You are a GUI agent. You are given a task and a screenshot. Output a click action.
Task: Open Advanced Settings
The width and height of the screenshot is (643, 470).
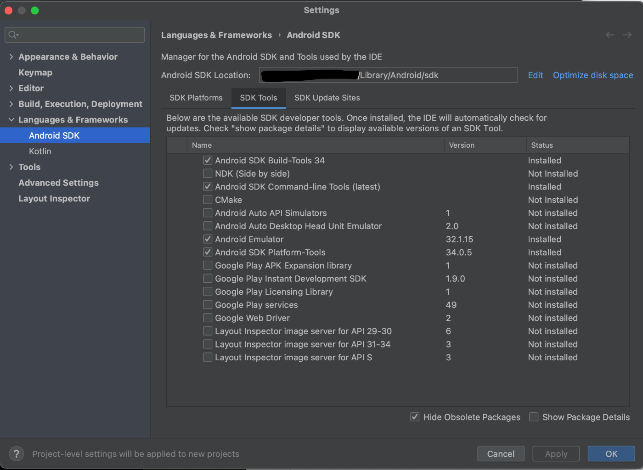pos(58,183)
